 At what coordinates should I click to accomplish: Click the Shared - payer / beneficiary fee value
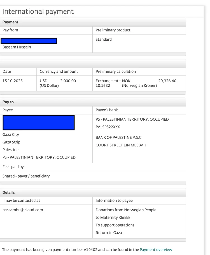[x=26, y=176]
